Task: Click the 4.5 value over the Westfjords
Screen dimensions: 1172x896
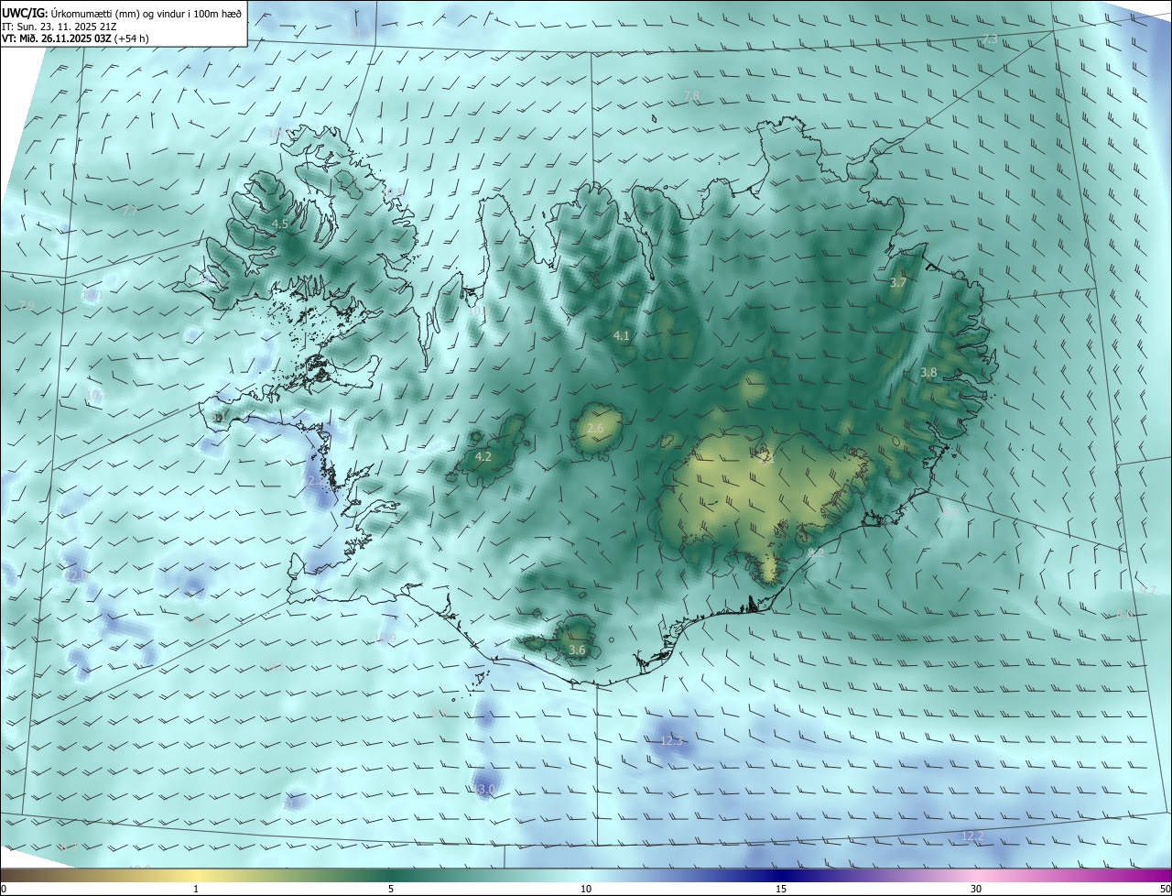Action: [280, 224]
